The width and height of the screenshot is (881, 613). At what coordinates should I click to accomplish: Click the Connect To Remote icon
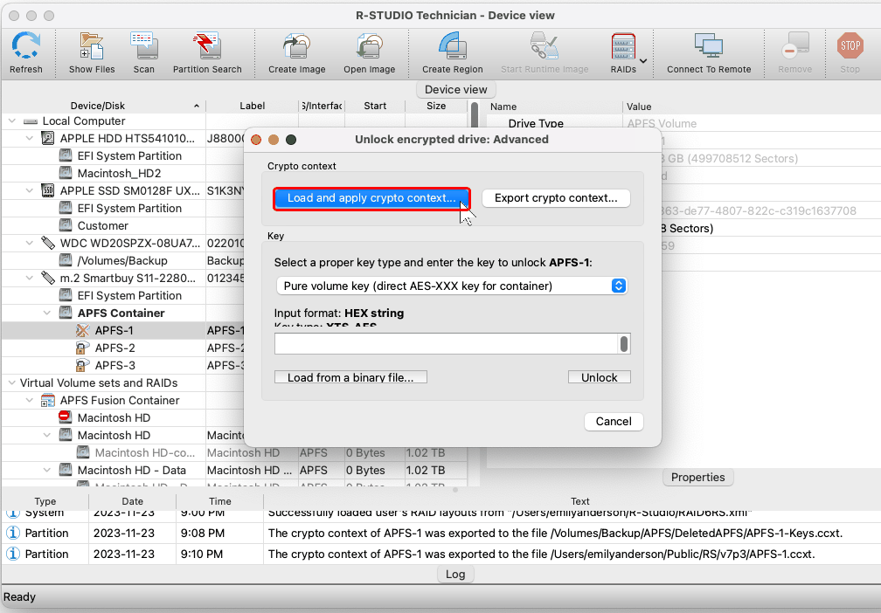coord(709,46)
